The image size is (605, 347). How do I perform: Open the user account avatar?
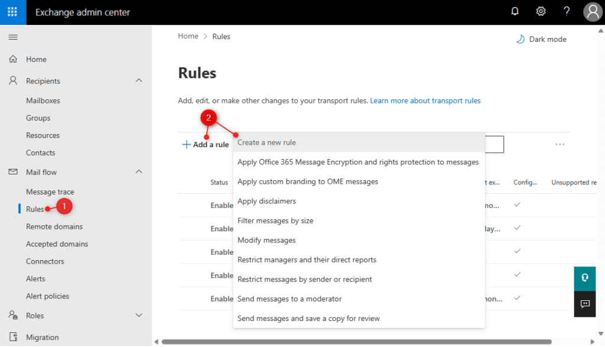coord(592,12)
